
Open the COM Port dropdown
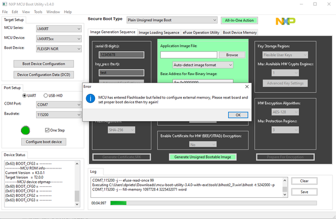point(59,104)
